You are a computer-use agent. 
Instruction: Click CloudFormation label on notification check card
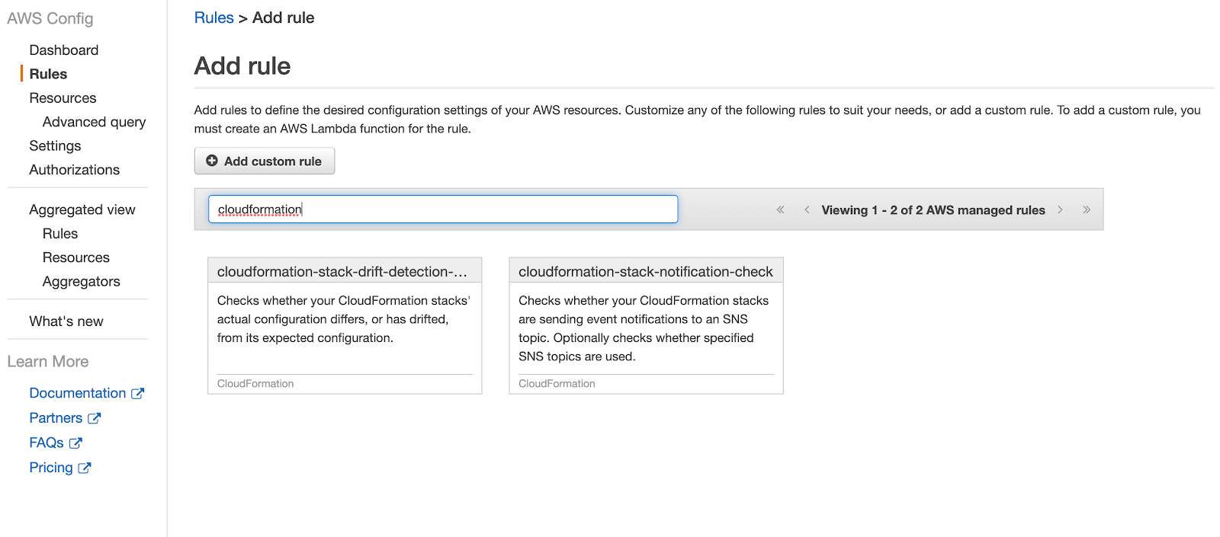[x=557, y=384]
